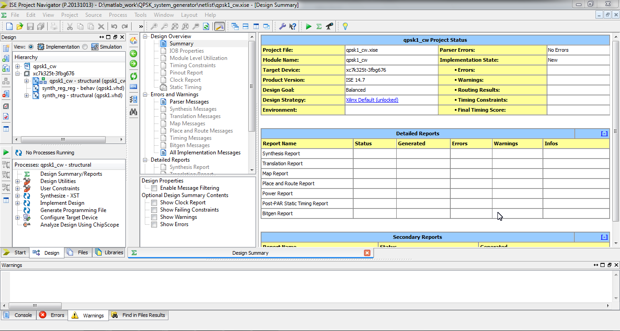The height and width of the screenshot is (331, 620).
Task: Click the green Back arrow icon
Action: 133,54
